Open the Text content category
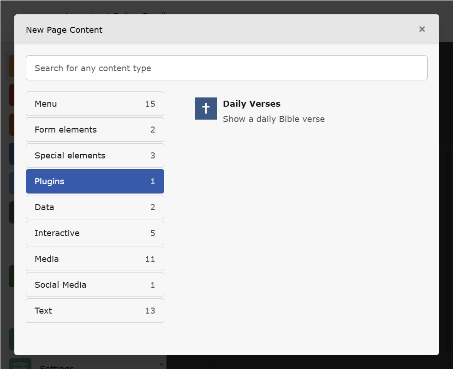Screen dimensions: 453x369 (95, 311)
